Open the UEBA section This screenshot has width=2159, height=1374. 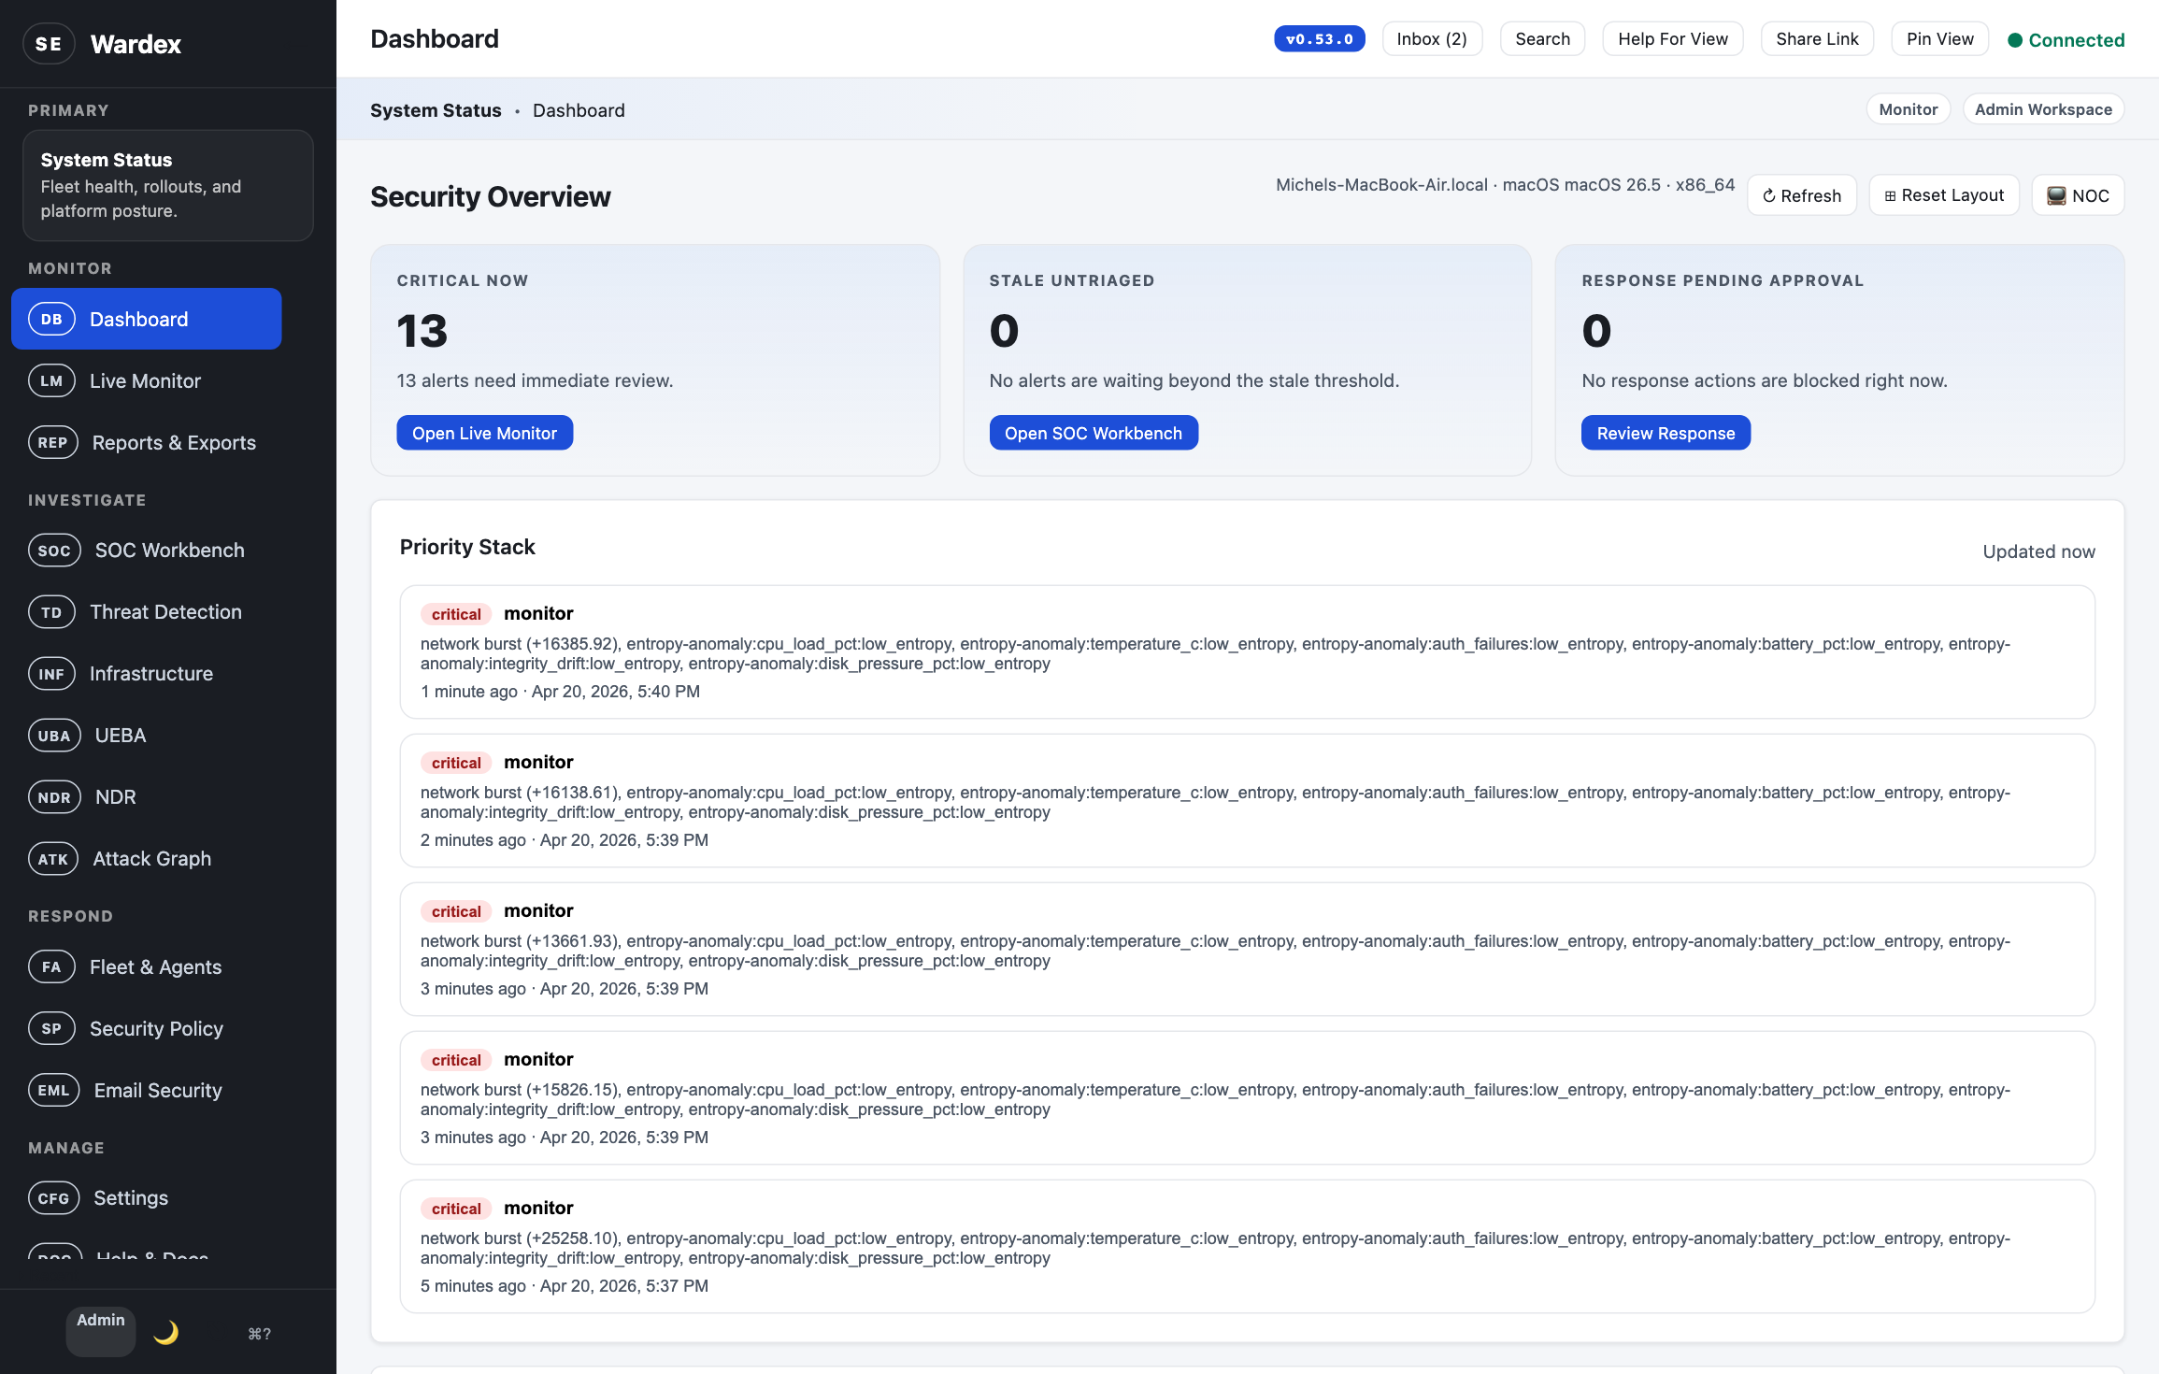tap(120, 735)
